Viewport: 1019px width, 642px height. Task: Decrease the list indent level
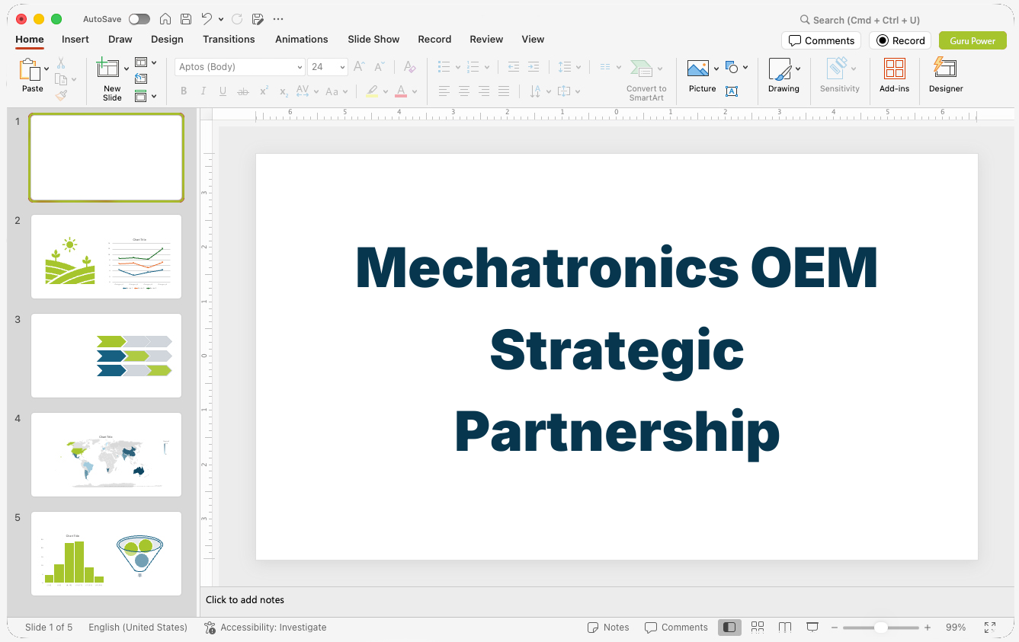514,67
